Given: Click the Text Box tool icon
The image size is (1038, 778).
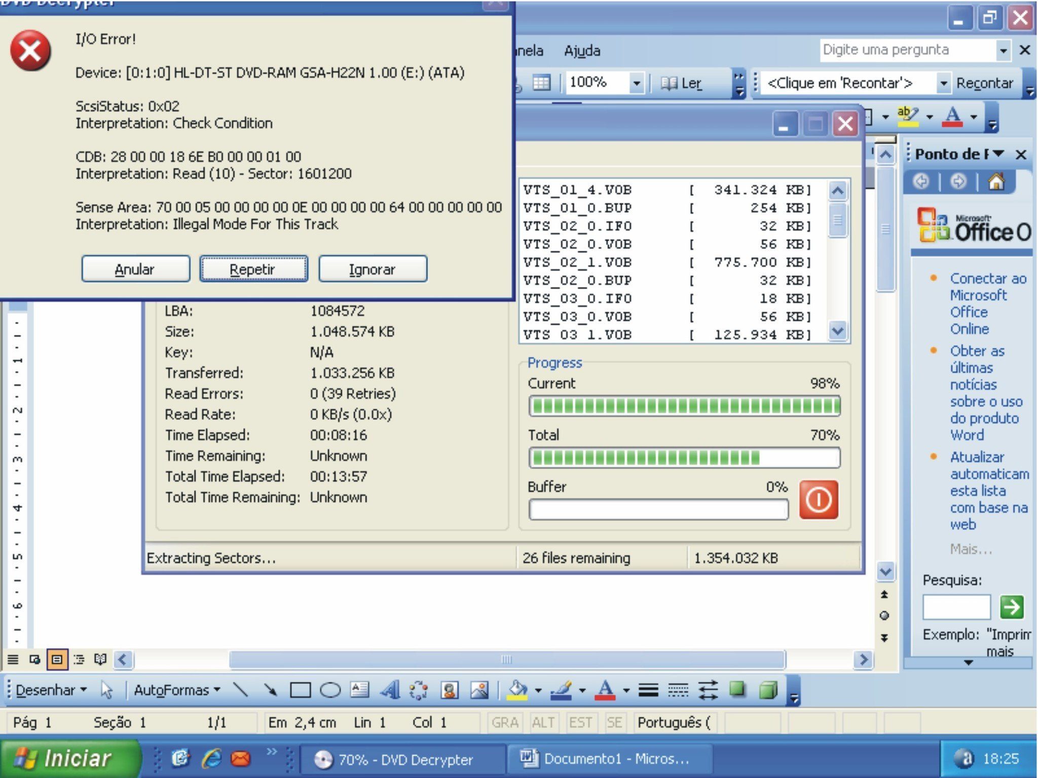Looking at the screenshot, I should [360, 690].
